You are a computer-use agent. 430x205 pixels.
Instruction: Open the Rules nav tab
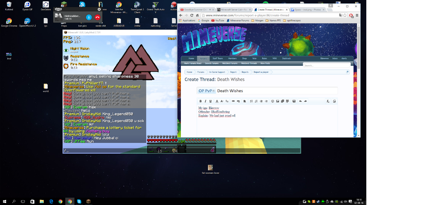pyautogui.click(x=264, y=58)
